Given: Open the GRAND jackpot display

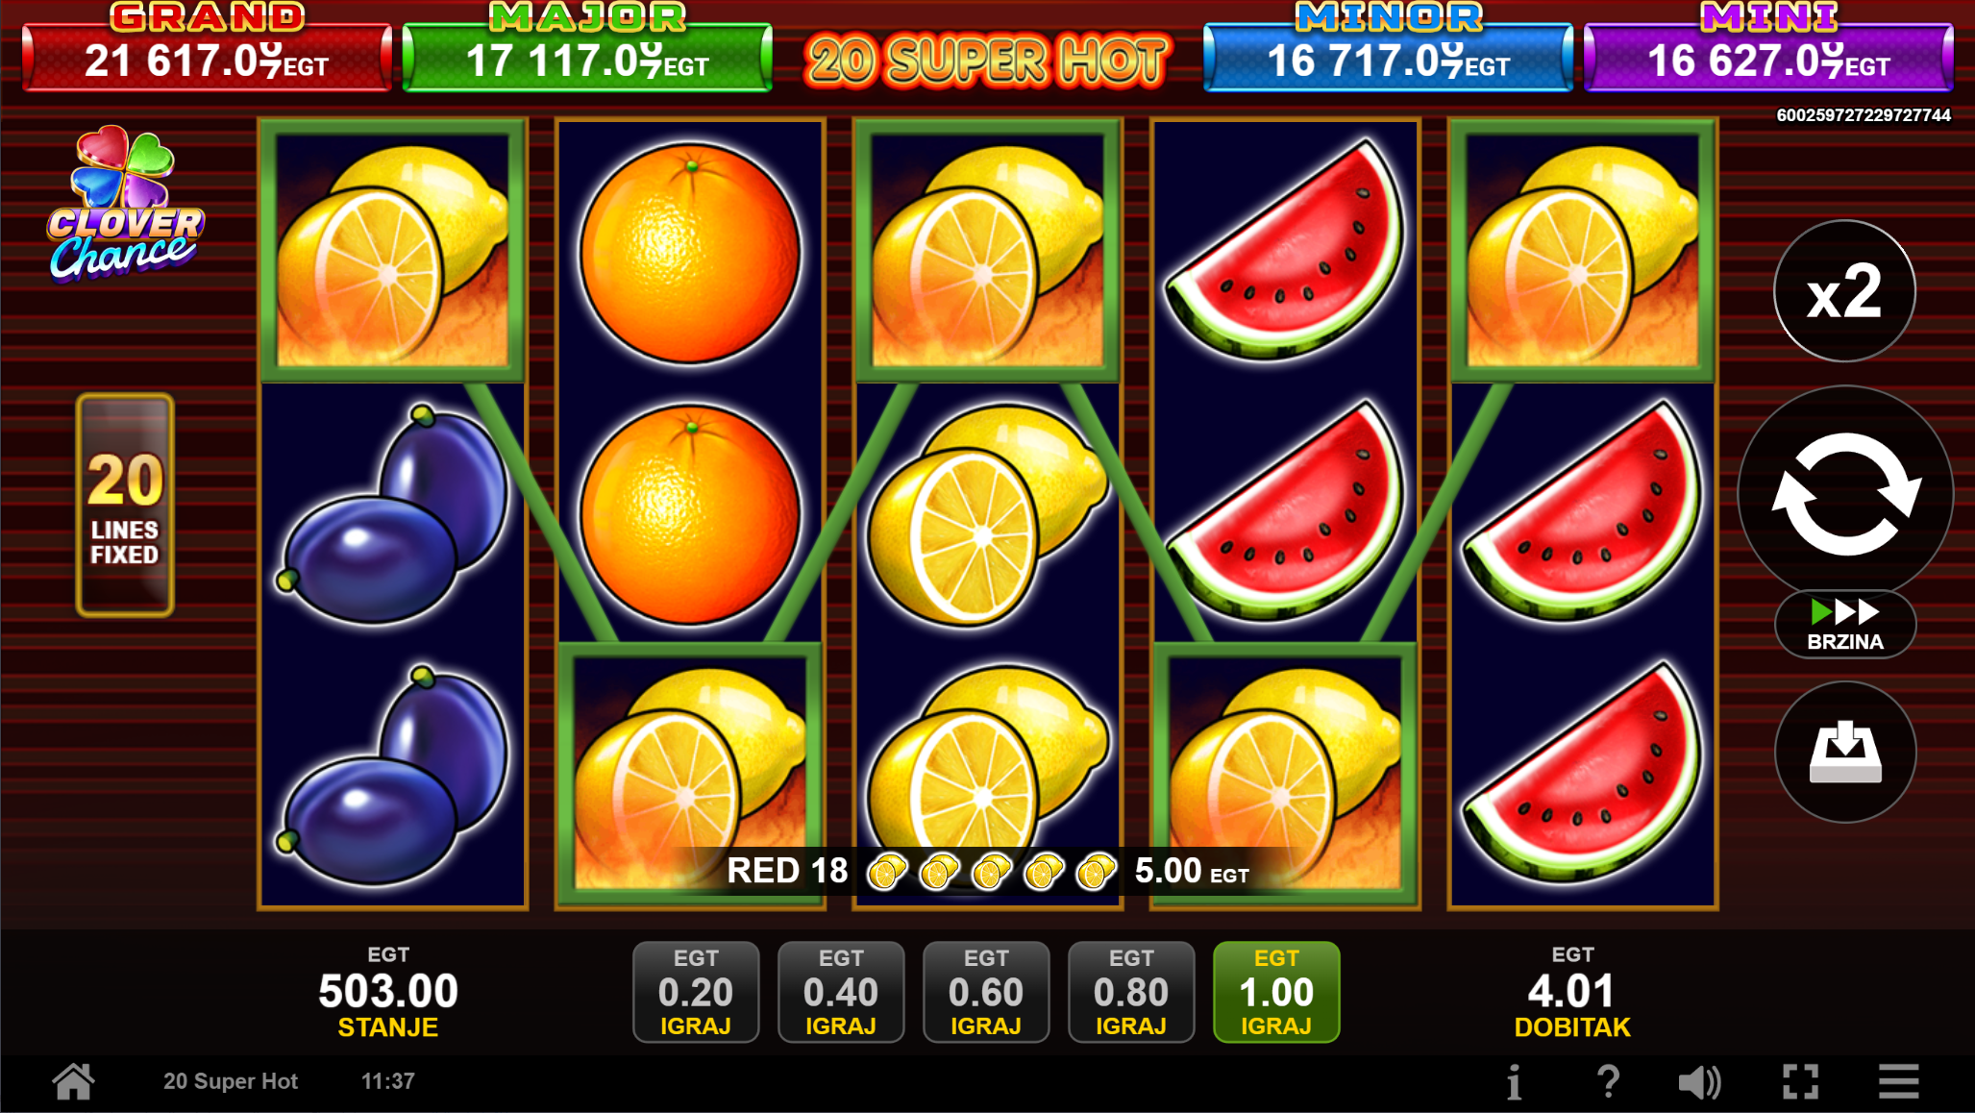Looking at the screenshot, I should 207,48.
